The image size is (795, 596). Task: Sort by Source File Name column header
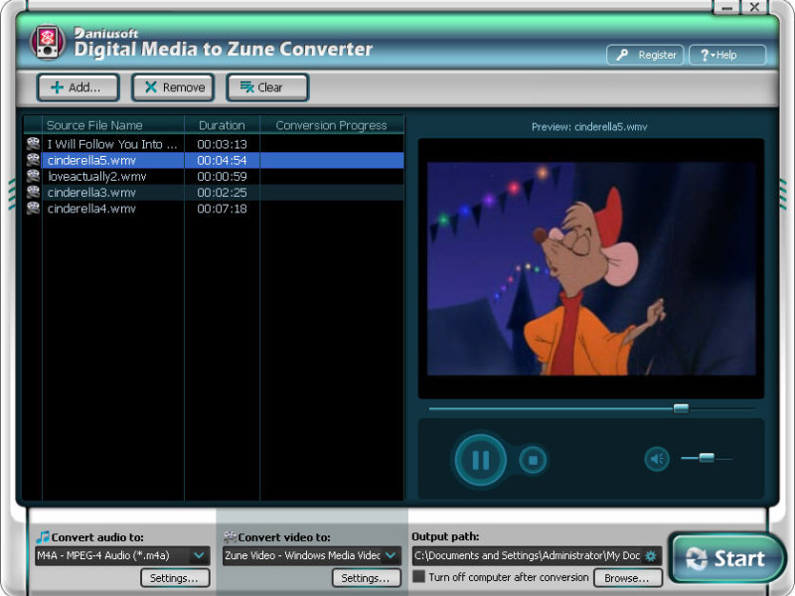tap(112, 125)
